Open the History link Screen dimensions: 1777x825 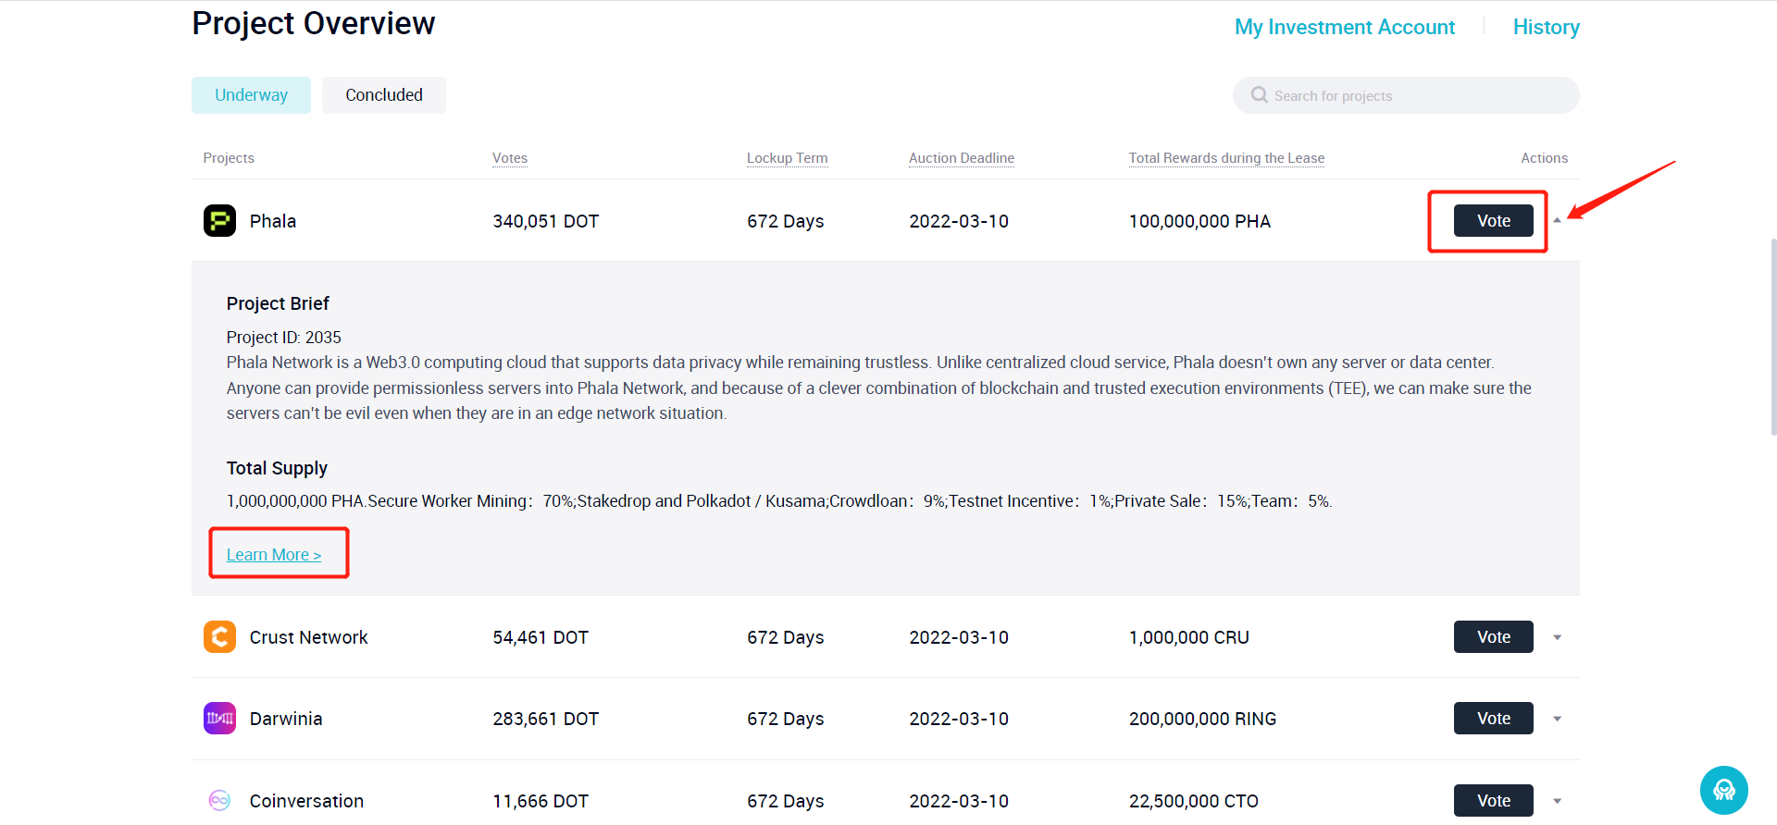coord(1546,27)
